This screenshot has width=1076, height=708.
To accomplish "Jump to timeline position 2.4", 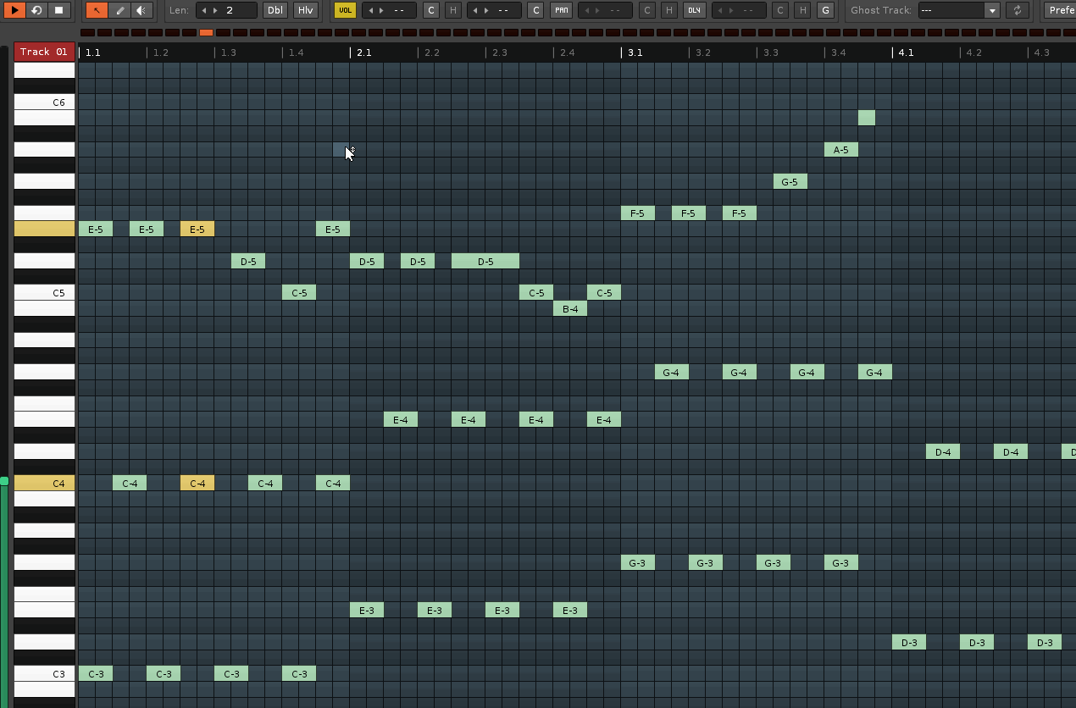I will [568, 53].
